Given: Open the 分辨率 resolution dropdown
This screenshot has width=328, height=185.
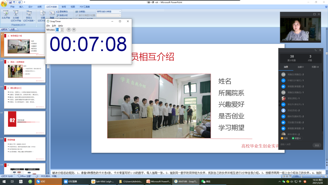Looking at the screenshot, I should [120, 12].
